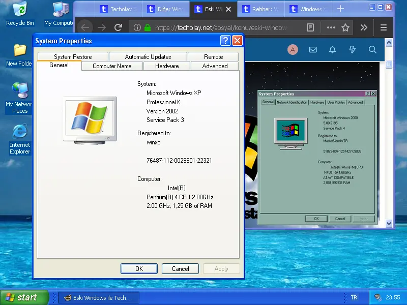The image size is (407, 305).
Task: Click the Apply button in System Properties
Action: (x=221, y=269)
